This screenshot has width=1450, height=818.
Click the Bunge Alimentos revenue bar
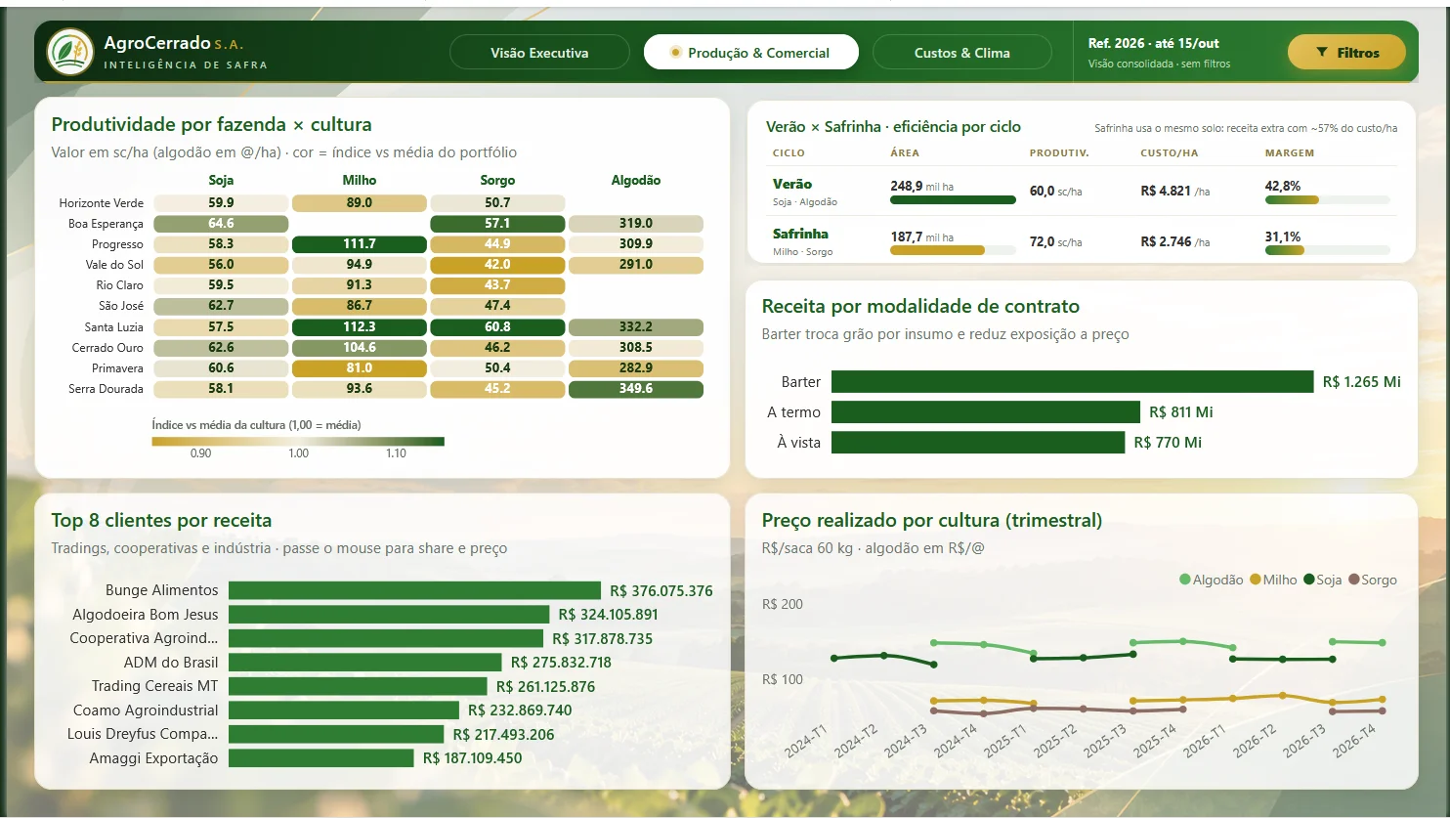(414, 590)
